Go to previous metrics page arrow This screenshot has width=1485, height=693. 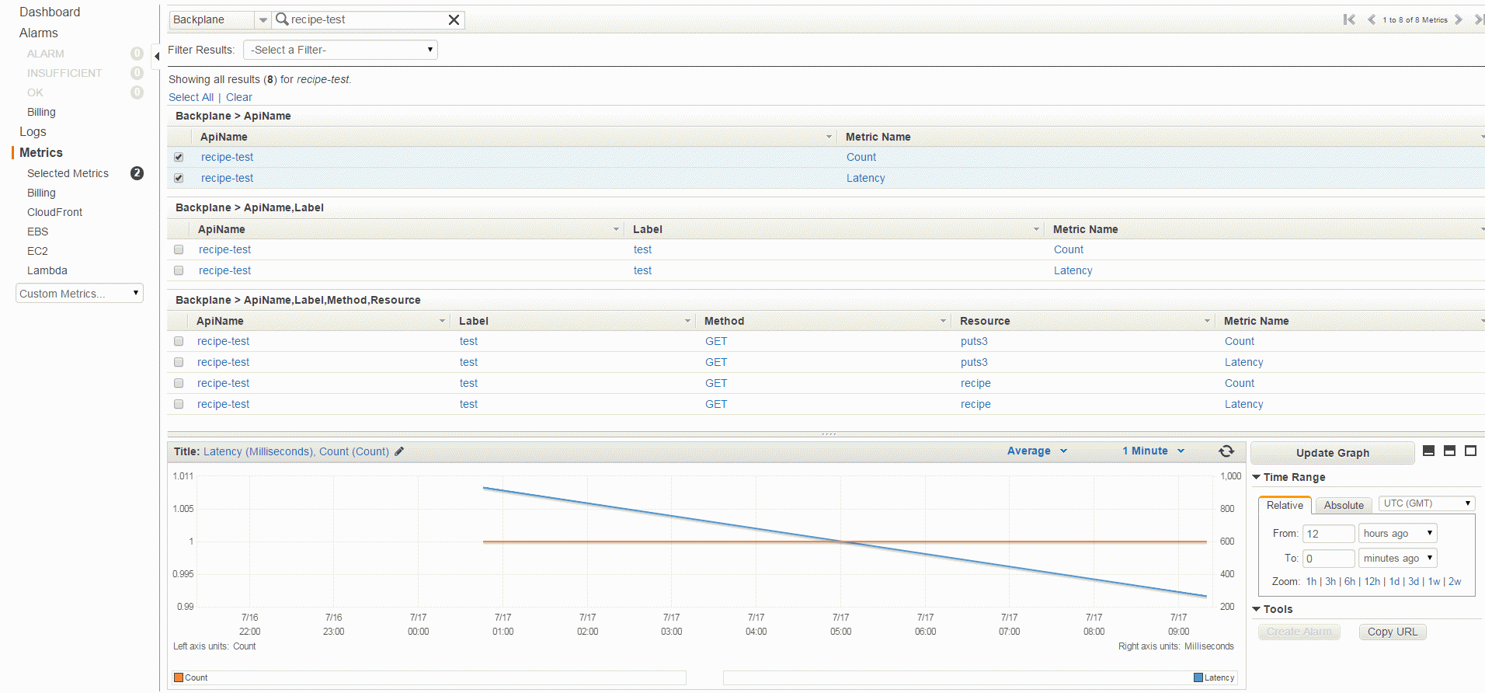point(1372,19)
